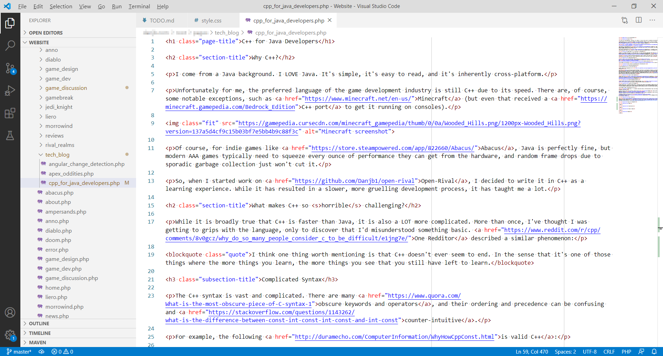Switch to the style.css tab
This screenshot has height=356, width=663.
213,20
